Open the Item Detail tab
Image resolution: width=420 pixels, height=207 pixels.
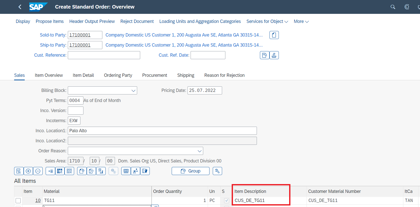[x=83, y=75]
